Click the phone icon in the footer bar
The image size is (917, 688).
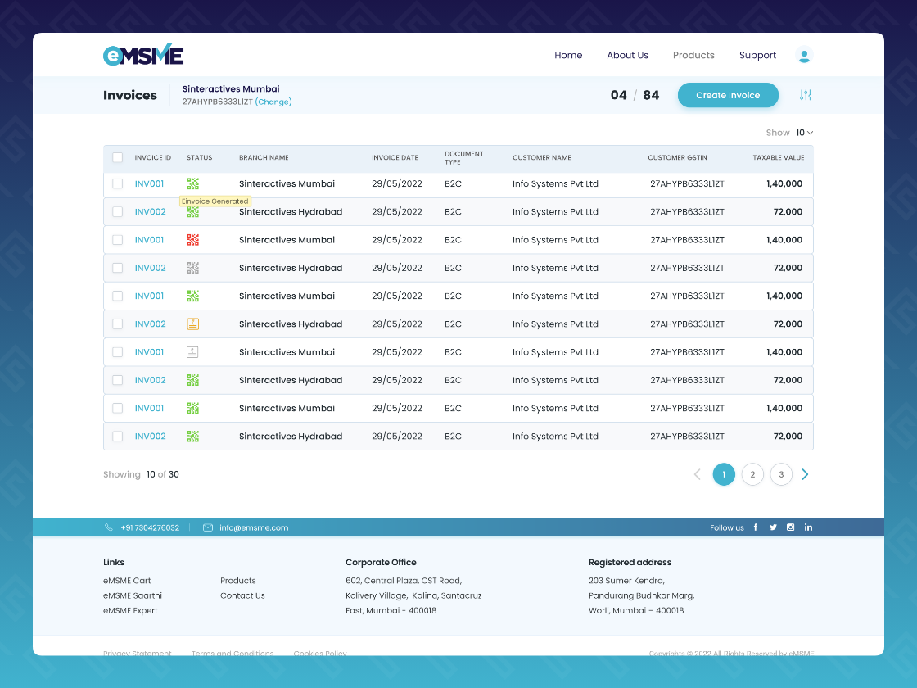pos(109,527)
